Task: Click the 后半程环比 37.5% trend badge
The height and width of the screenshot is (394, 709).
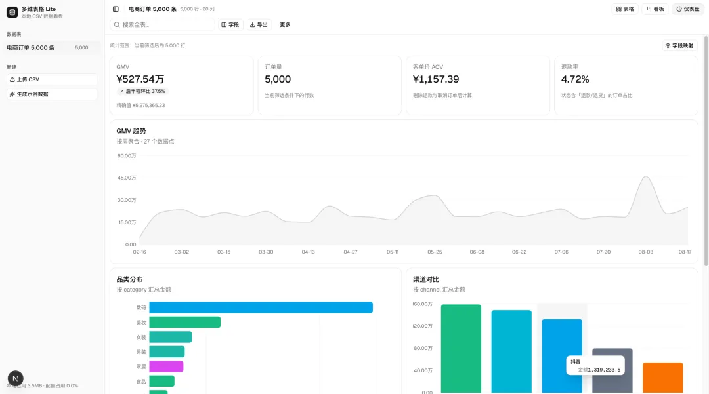Action: click(x=142, y=91)
